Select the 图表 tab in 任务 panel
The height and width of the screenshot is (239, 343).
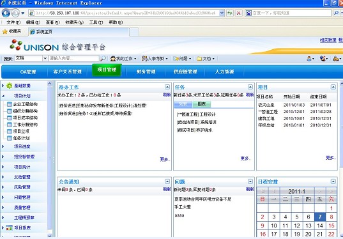coord(201,104)
